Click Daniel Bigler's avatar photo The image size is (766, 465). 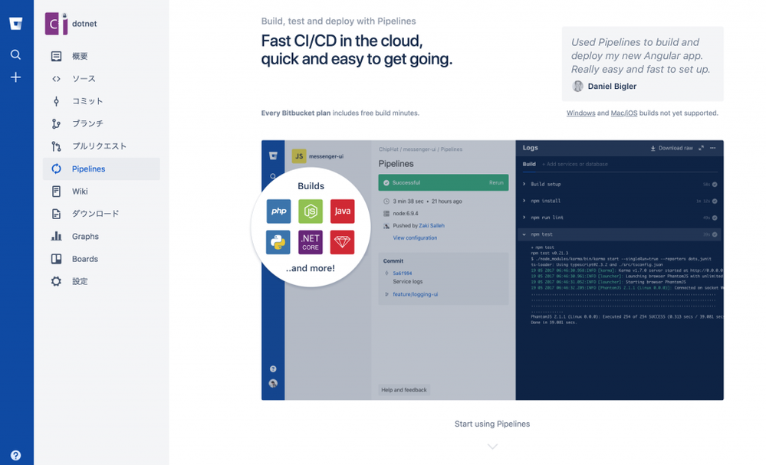click(x=578, y=87)
